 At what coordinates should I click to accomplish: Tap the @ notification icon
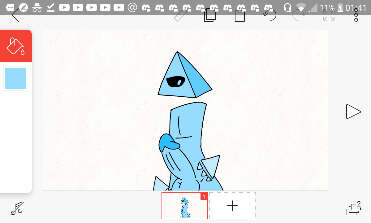point(132,7)
